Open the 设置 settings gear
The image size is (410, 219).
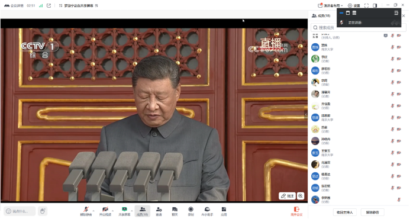coord(354,5)
